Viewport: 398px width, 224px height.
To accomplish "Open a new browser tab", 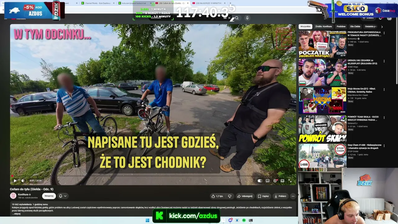I will coord(230,3).
